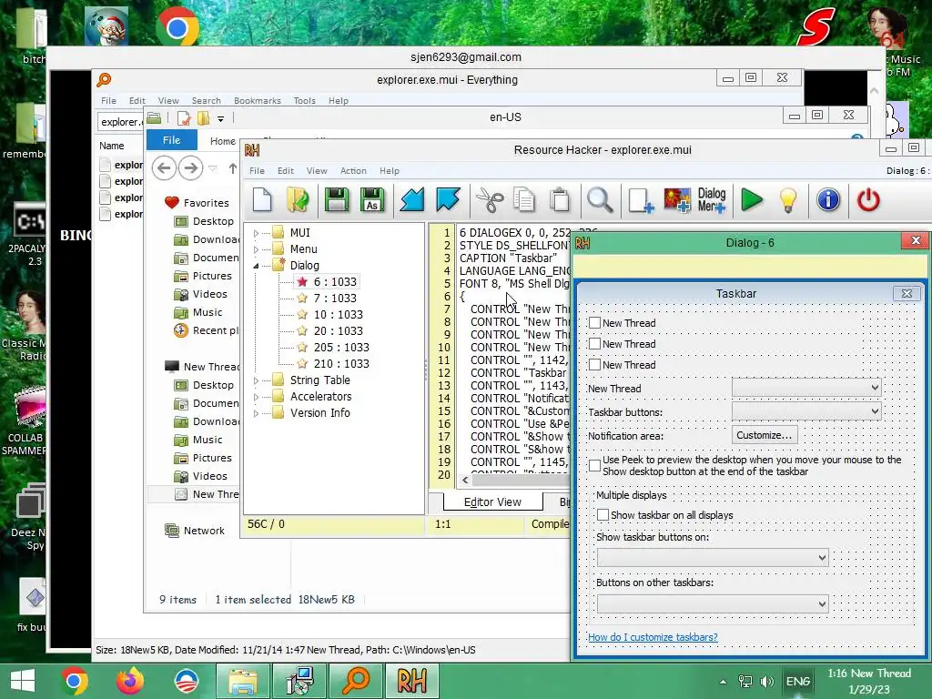Click the Add new resource icon

pyautogui.click(x=641, y=199)
